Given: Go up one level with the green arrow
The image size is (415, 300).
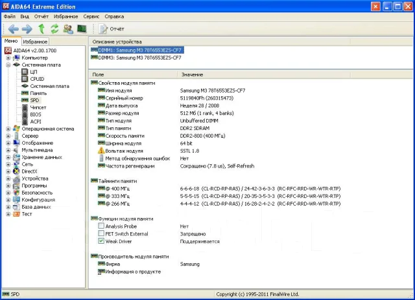Looking at the screenshot, I should [x=41, y=28].
